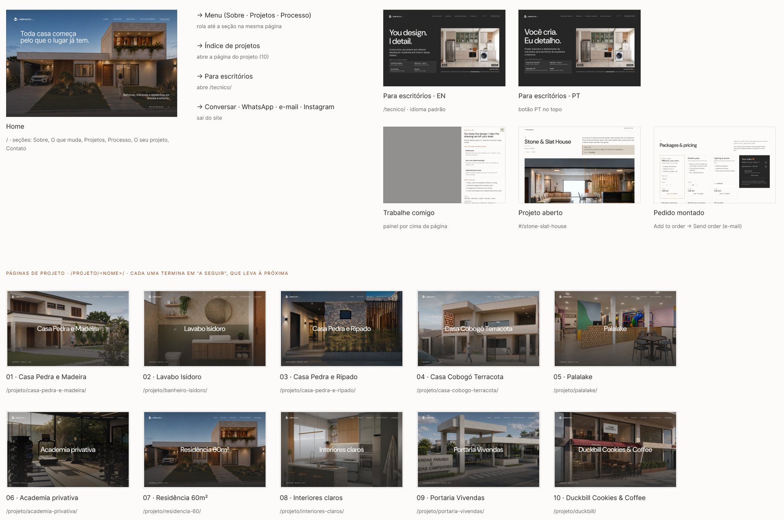Click the '#/stone-slat-house' text

point(542,226)
